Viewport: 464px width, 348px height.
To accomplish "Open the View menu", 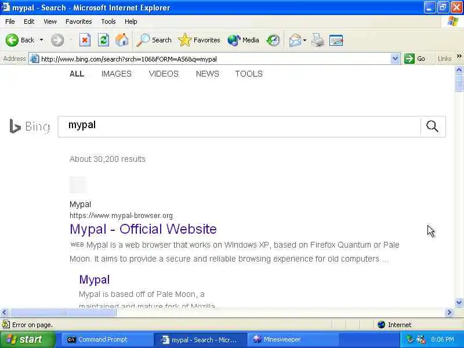I will (50, 21).
